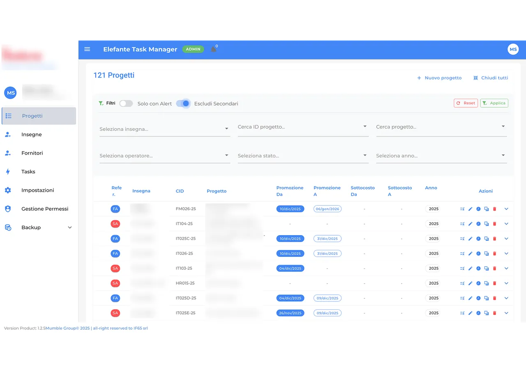Click the edit pencil for project FM026-25
This screenshot has height=374, width=526.
(x=470, y=209)
